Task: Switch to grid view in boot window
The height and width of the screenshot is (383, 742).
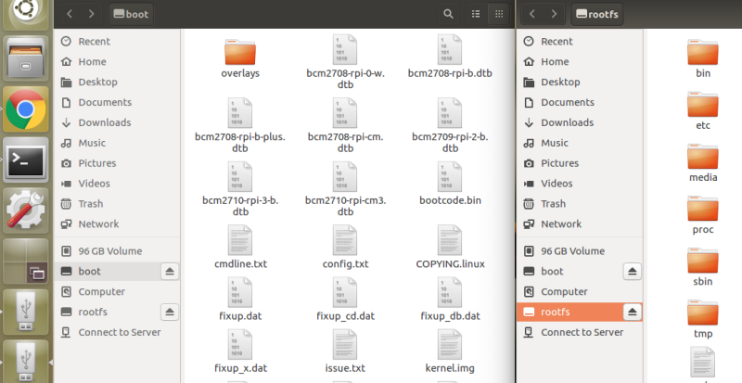Action: pos(499,14)
